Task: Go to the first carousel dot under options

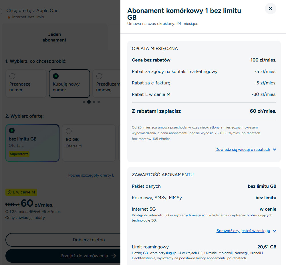Action: click(x=84, y=102)
